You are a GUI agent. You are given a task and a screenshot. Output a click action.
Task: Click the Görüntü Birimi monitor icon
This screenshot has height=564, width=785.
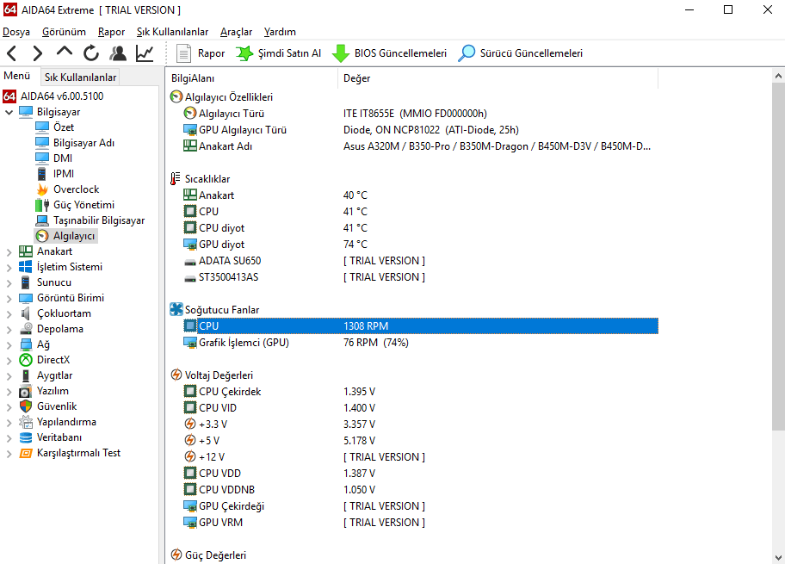[x=26, y=298]
